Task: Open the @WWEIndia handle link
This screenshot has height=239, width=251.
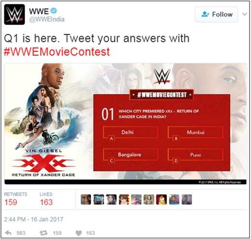Action: point(47,19)
